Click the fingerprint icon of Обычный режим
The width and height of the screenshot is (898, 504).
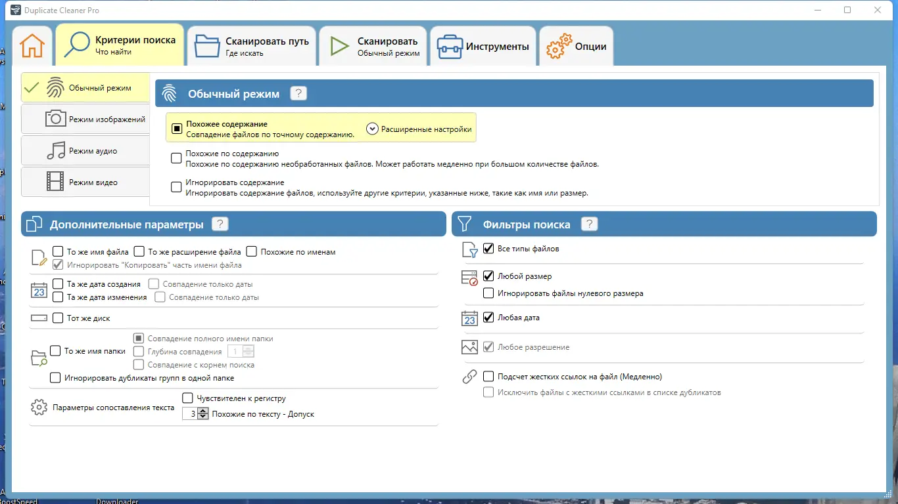pos(55,88)
